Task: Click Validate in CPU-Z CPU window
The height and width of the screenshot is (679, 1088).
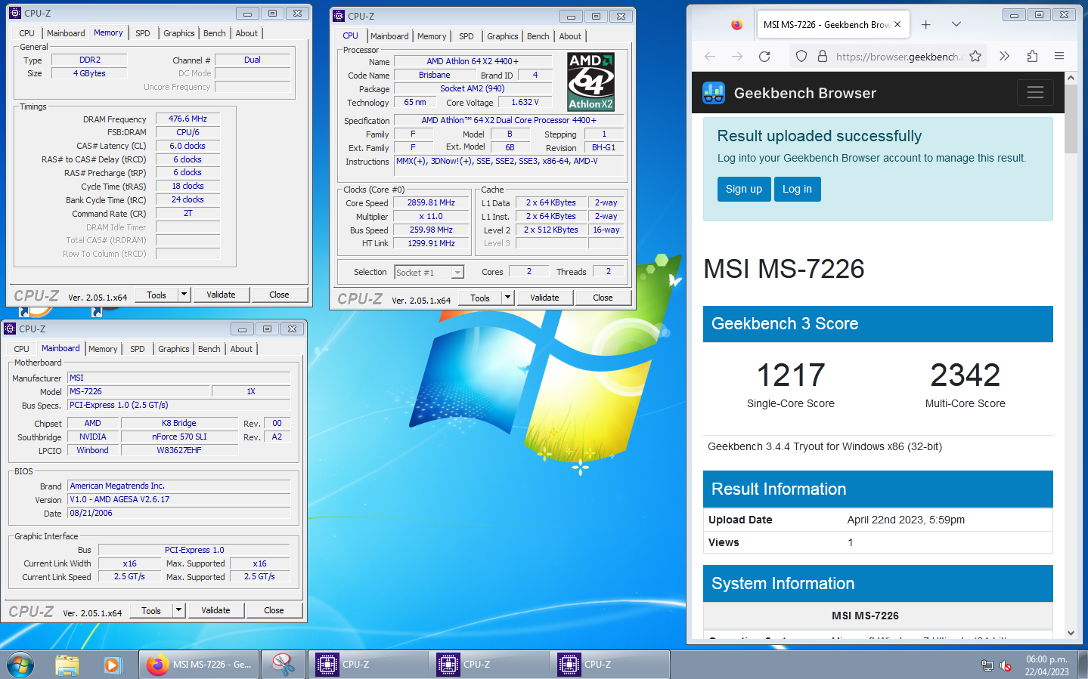Action: pyautogui.click(x=544, y=298)
